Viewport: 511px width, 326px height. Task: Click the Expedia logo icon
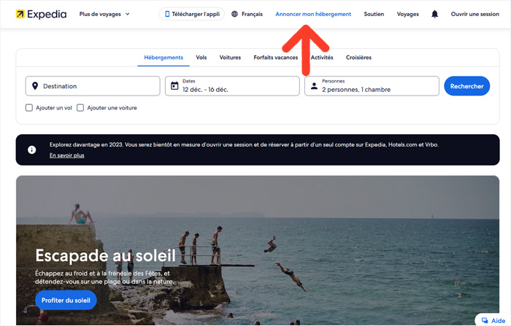point(20,14)
